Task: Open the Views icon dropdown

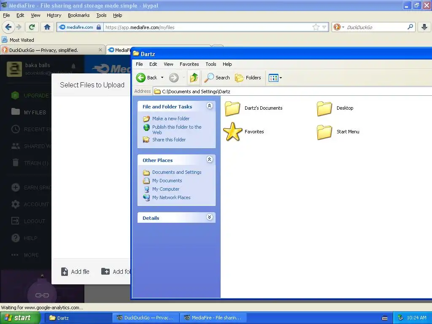Action: 275,78
